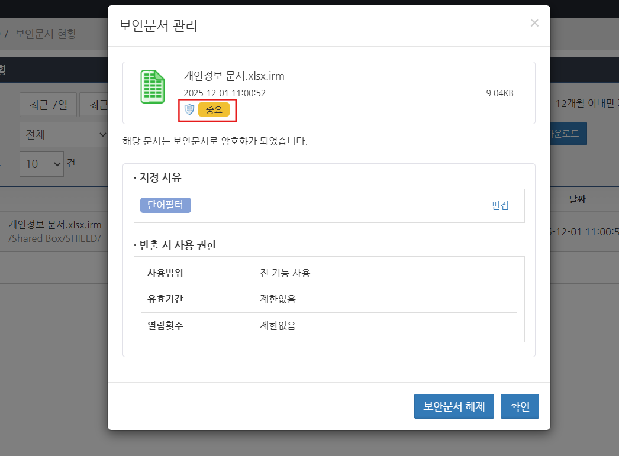Open the 전체 filter dropdown

point(63,135)
